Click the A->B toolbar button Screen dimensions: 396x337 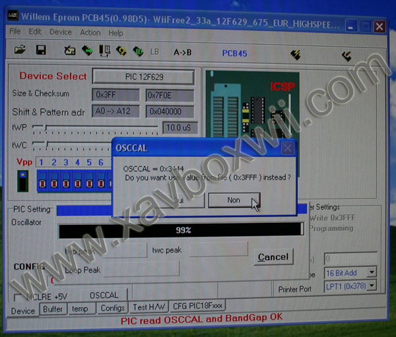coord(183,53)
